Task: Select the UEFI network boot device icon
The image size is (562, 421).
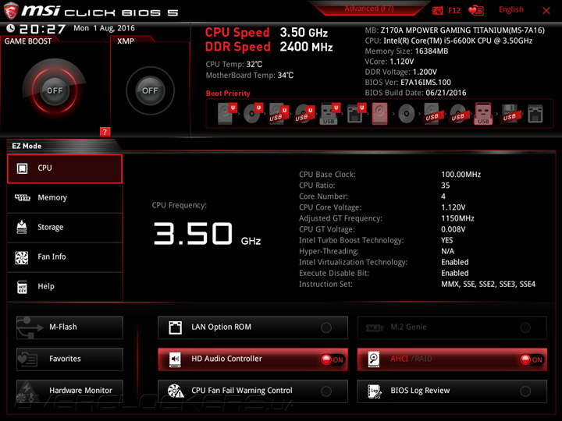Action: 356,114
